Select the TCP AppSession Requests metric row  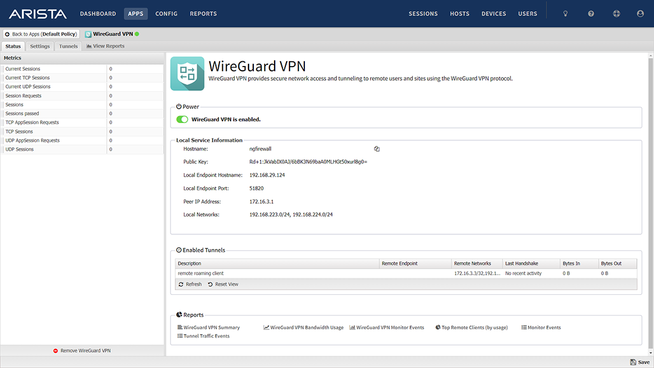click(x=82, y=122)
